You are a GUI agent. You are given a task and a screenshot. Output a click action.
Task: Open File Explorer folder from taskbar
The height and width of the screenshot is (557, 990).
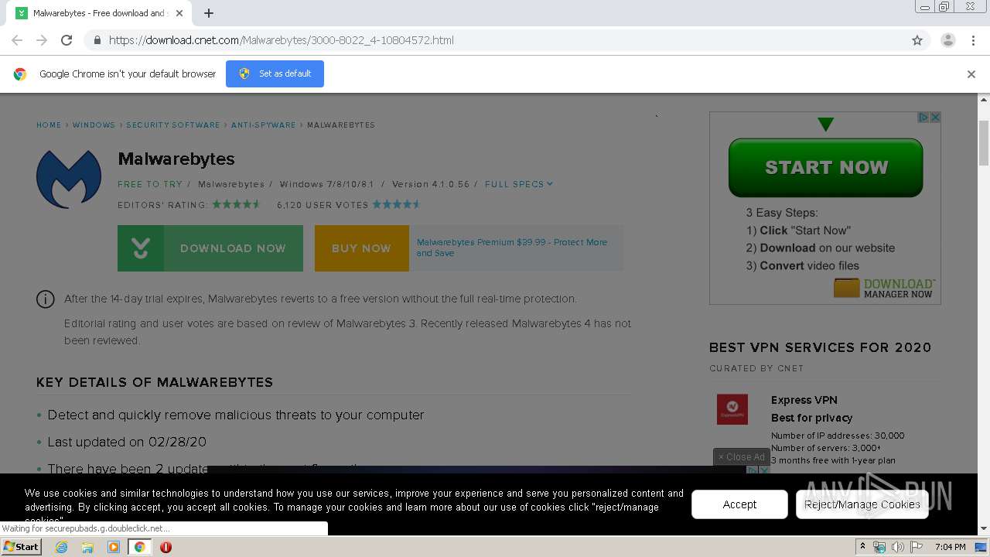[x=87, y=547]
